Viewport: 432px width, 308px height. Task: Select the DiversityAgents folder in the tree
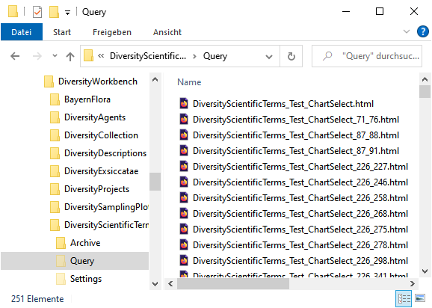click(x=95, y=117)
